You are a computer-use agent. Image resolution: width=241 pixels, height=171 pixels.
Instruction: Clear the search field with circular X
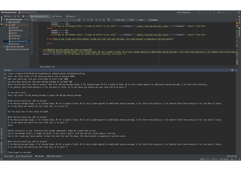tap(79, 20)
